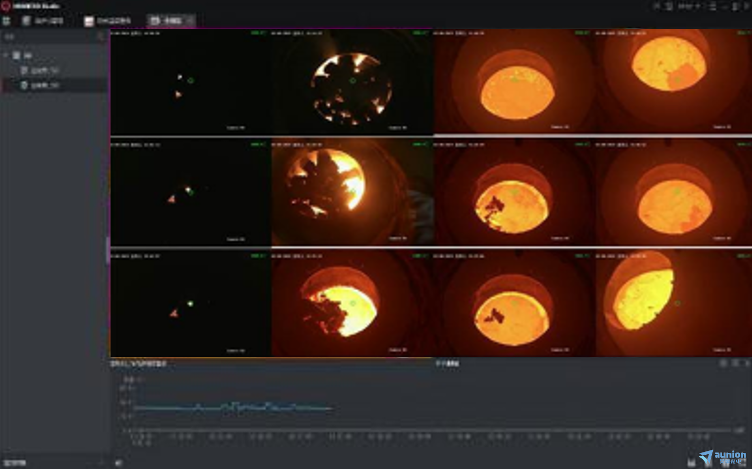The image size is (752, 469).
Task: Collapse the root node of the device tree
Action: click(6, 55)
